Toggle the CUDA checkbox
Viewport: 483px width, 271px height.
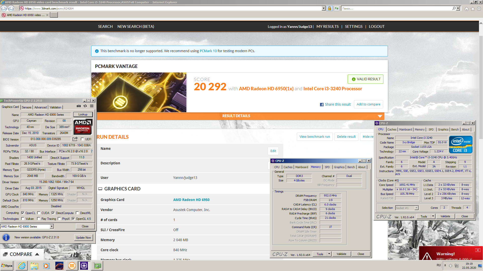coord(39,213)
